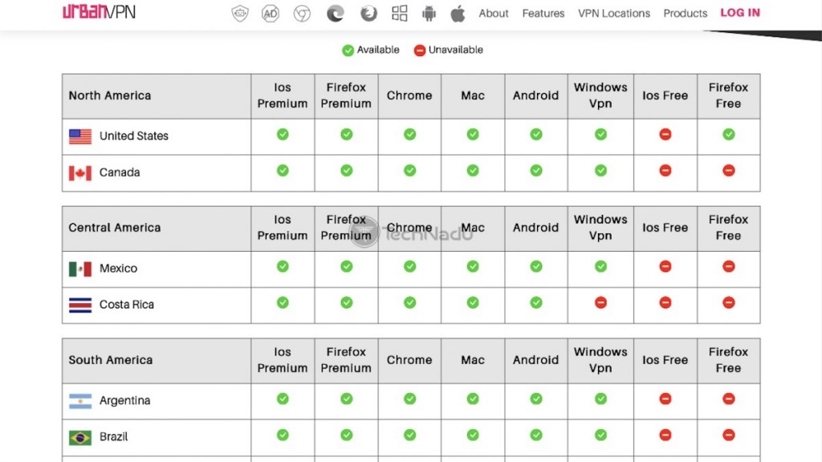
Task: Click the Android robot icon in header
Action: [429, 13]
